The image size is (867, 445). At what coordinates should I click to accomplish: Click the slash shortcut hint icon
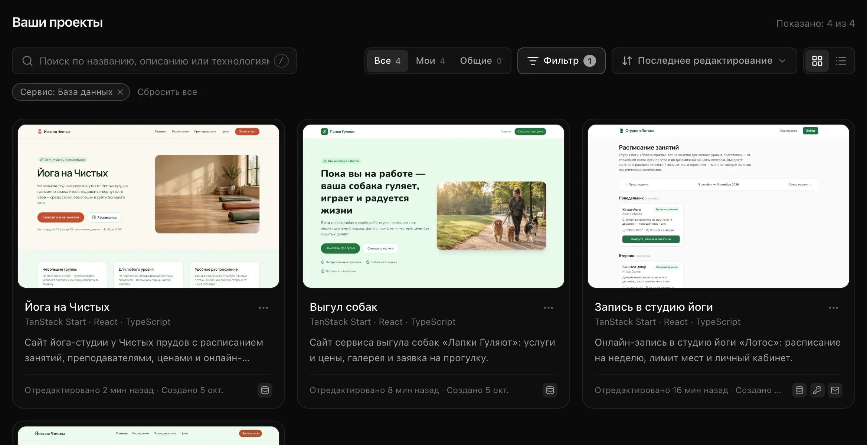[281, 61]
